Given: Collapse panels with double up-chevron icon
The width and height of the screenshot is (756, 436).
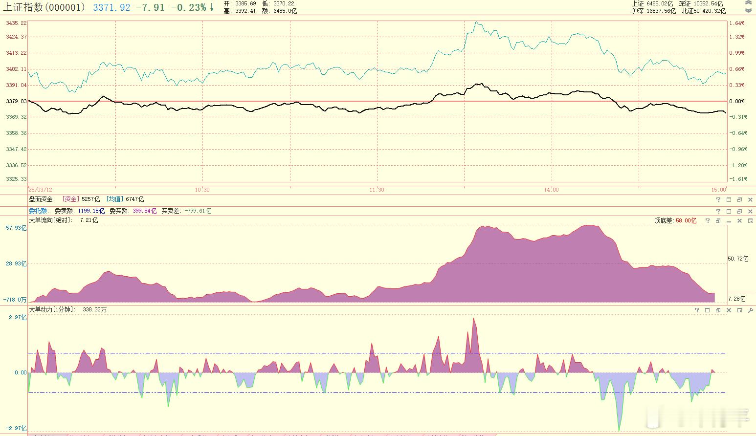Looking at the screenshot, I should [748, 3].
